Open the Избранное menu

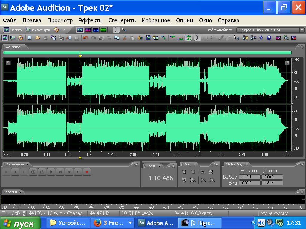click(156, 21)
